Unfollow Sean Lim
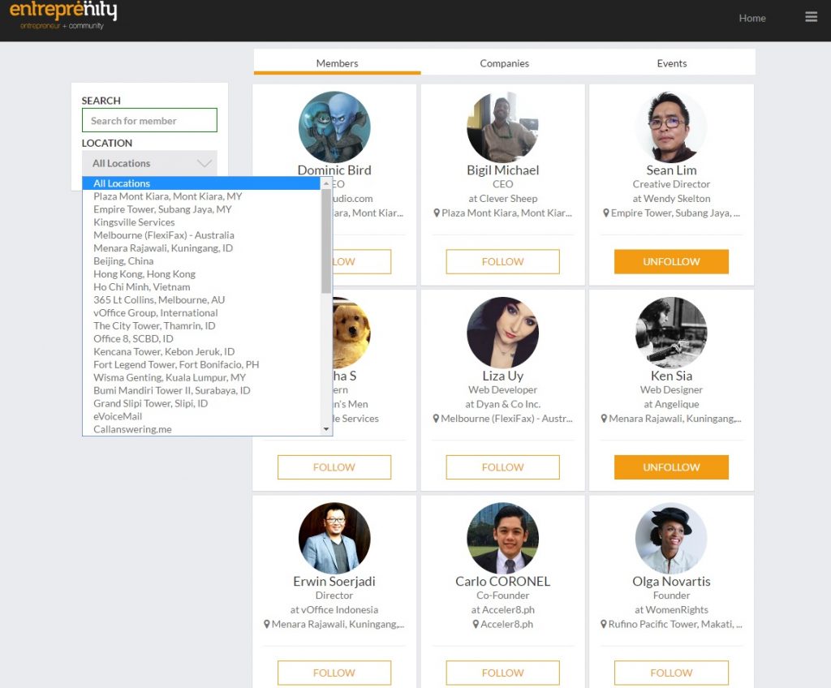 pos(671,262)
